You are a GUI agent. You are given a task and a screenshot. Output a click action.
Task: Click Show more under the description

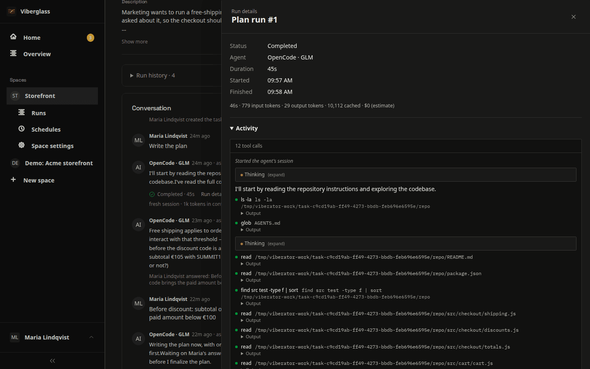[134, 42]
